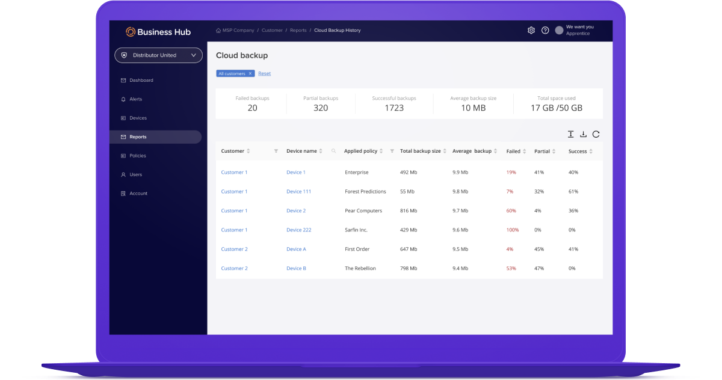Viewport: 722px width, 380px height.
Task: Click the Reset filters link
Action: [265, 73]
